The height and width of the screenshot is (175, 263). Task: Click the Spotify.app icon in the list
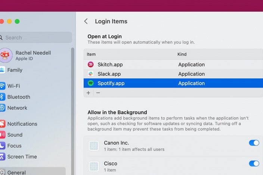(90, 83)
